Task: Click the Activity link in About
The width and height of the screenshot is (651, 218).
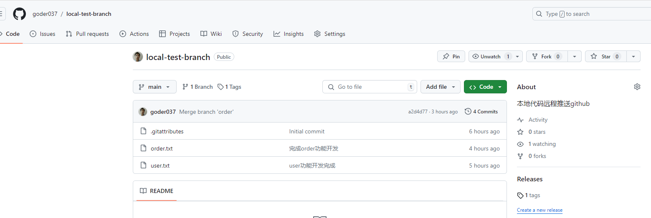Action: [x=532, y=120]
